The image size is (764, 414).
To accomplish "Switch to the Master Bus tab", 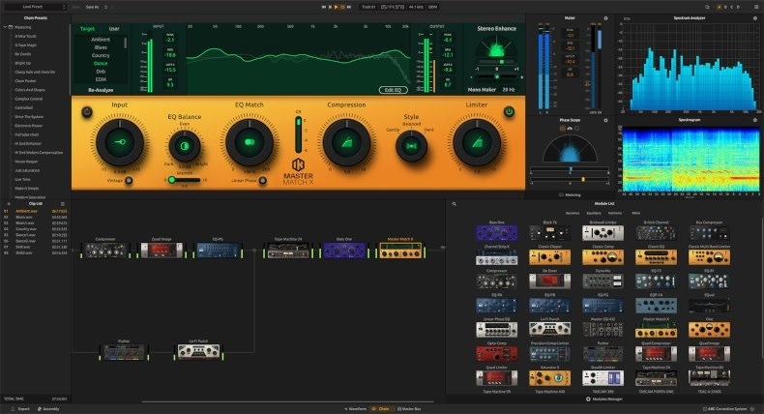I will (408, 409).
